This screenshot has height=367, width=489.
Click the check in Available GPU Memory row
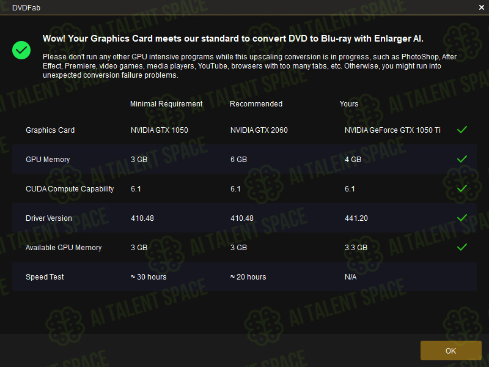click(462, 247)
